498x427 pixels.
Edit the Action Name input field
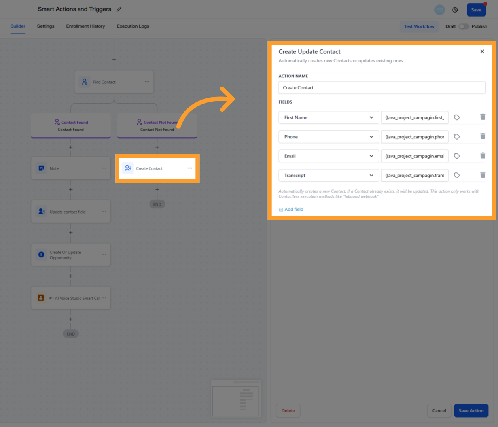tap(382, 87)
